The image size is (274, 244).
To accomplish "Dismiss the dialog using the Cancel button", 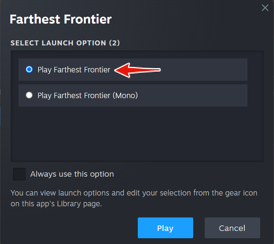I will [232, 228].
